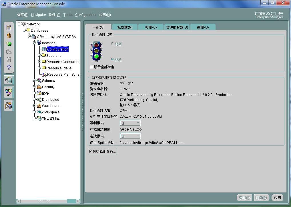Open the 限制模式 dropdown
The width and height of the screenshot is (291, 207).
(x=130, y=123)
